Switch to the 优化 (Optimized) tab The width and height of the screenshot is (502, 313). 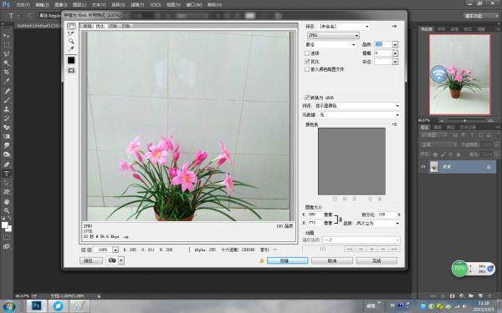(x=100, y=26)
